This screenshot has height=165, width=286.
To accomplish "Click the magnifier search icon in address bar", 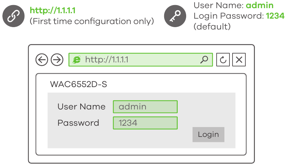I will 204,60.
